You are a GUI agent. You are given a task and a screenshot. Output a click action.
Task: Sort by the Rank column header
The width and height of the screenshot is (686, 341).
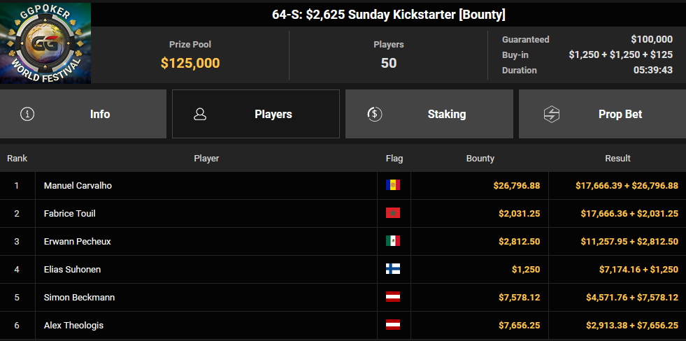17,159
